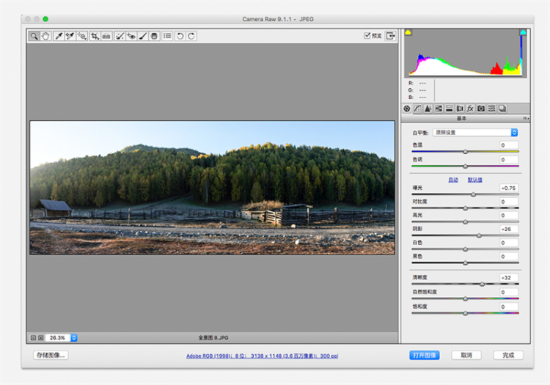Toggle full screen mode icon
The image size is (550, 385).
[x=390, y=35]
